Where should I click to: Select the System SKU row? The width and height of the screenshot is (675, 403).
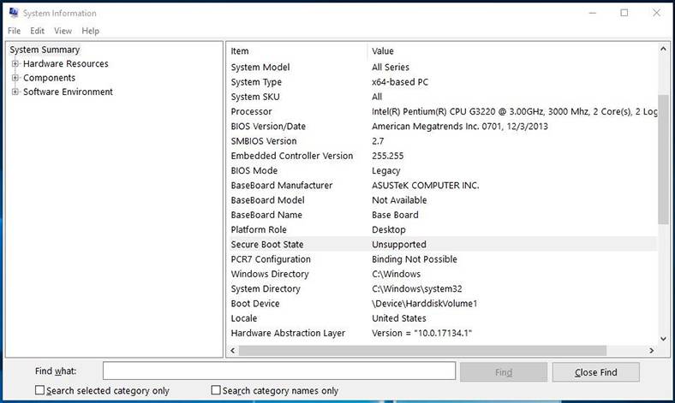pyautogui.click(x=443, y=97)
